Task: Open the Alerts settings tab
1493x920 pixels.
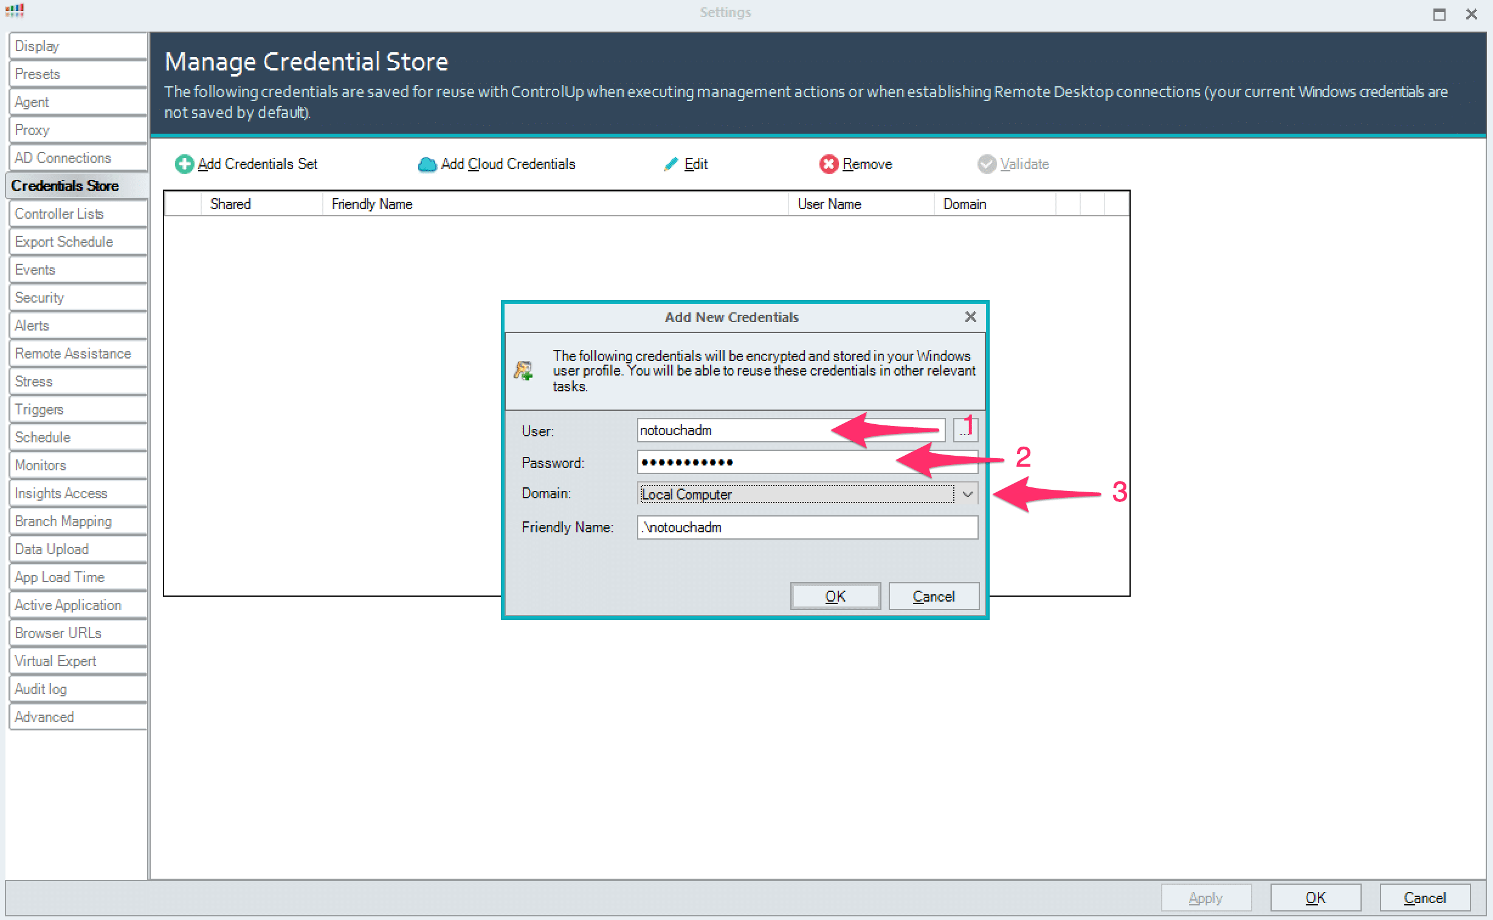Action: [78, 326]
